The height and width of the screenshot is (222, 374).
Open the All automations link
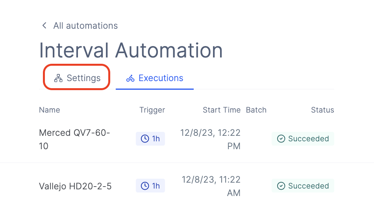85,26
